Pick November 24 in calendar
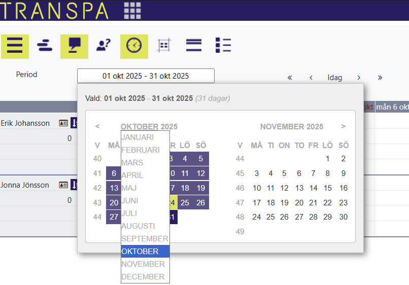The height and width of the screenshot is (285, 409). pos(257,217)
